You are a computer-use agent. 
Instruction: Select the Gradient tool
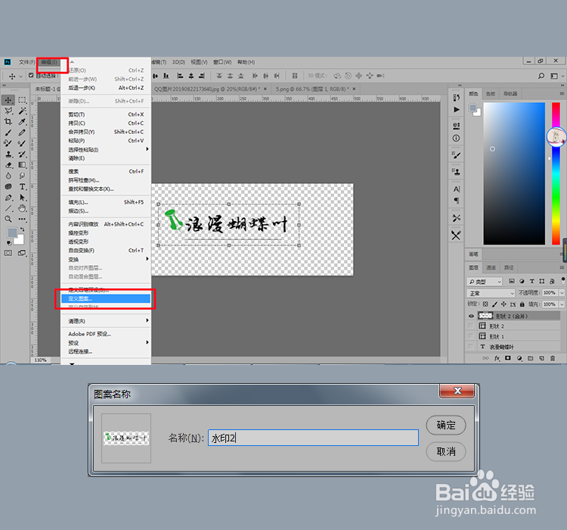click(22, 165)
